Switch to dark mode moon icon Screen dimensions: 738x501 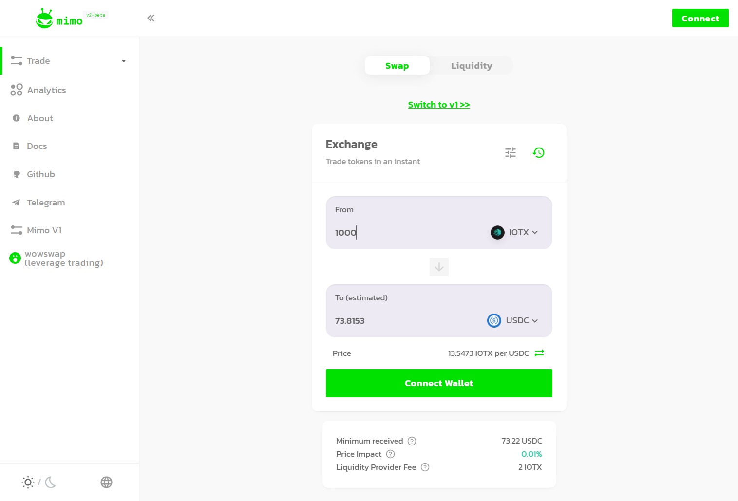tap(51, 482)
